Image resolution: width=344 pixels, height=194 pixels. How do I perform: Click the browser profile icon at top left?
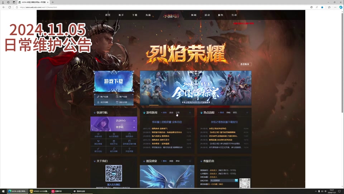[3, 2]
